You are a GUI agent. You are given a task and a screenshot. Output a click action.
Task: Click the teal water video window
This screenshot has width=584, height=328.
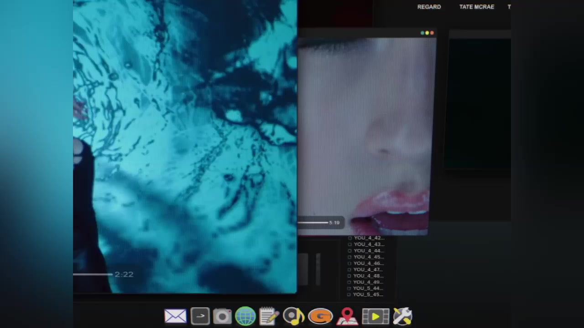coord(185,146)
